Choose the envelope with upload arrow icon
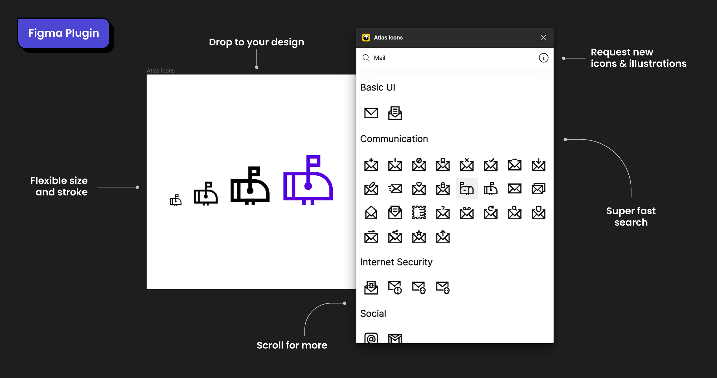 click(443, 236)
